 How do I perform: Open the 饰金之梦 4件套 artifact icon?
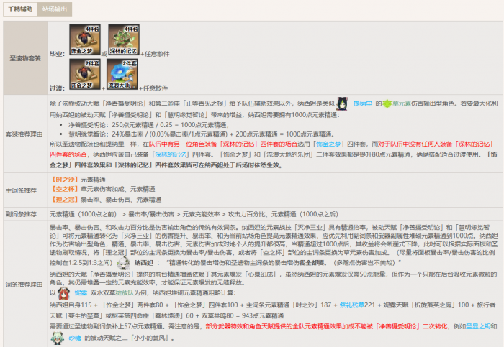(85, 40)
